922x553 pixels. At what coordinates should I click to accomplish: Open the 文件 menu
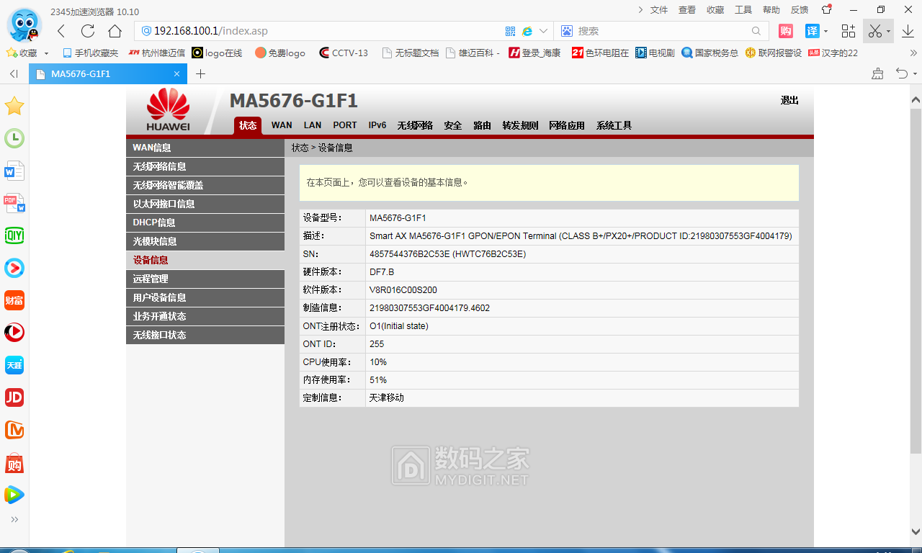coord(659,10)
